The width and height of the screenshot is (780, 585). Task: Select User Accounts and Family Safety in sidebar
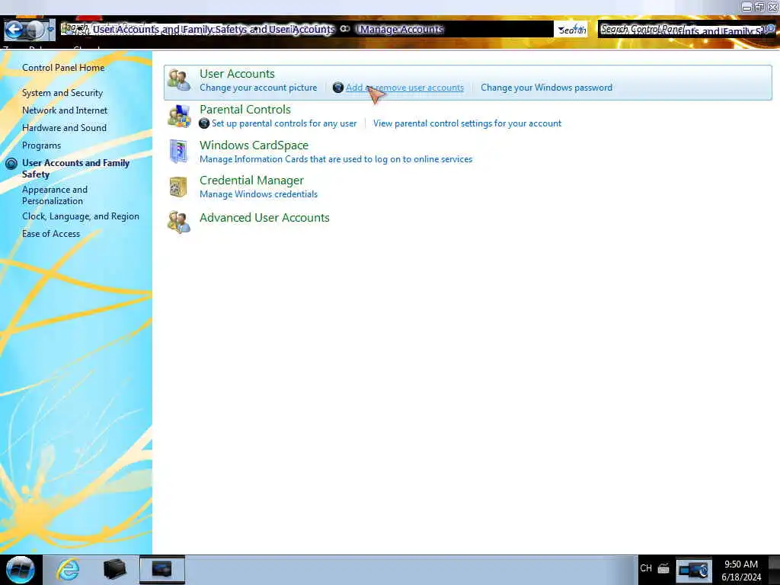click(x=75, y=168)
